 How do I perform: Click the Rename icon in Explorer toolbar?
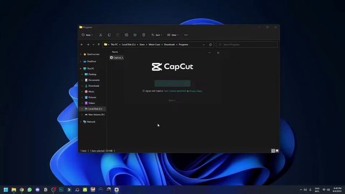[x=127, y=35]
